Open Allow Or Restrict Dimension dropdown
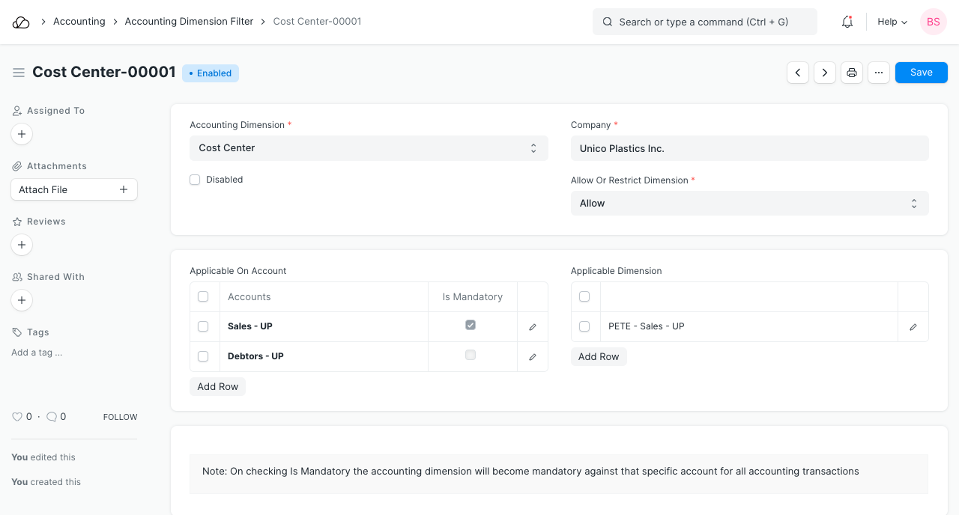This screenshot has height=515, width=959. pos(749,204)
